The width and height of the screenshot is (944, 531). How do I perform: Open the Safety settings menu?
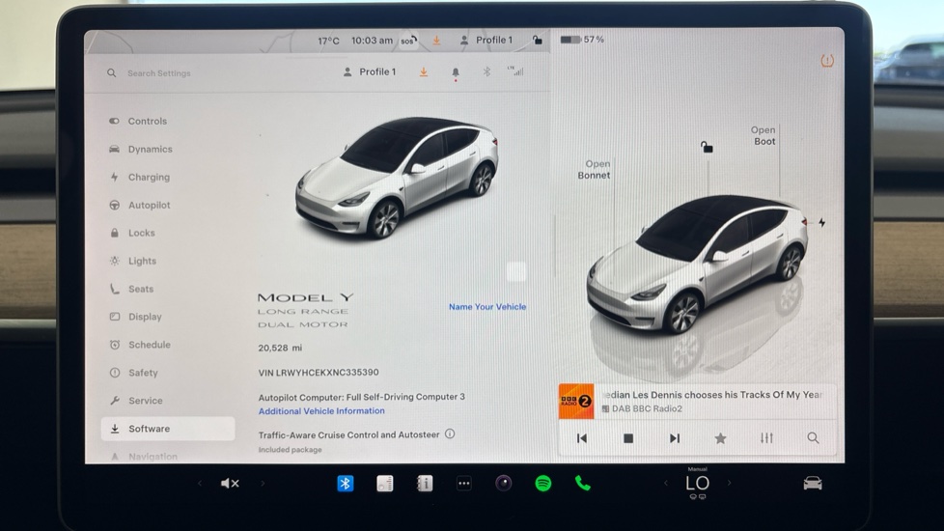(133, 373)
